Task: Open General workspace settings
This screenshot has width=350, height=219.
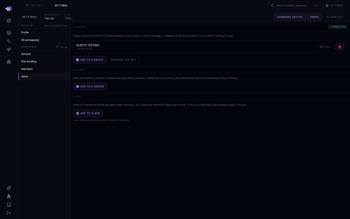Action: point(44,54)
